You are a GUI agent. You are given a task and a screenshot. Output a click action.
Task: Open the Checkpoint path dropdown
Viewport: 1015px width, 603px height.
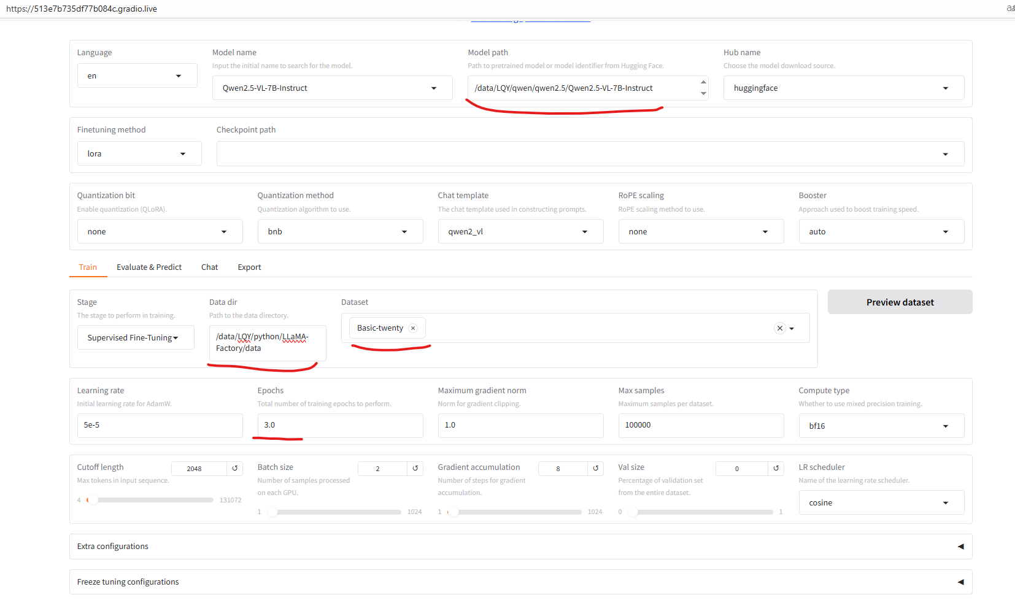coord(590,153)
